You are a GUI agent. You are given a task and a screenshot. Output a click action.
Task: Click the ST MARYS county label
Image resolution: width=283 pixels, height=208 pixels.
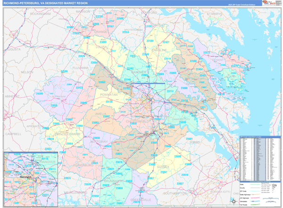[x=215, y=14]
